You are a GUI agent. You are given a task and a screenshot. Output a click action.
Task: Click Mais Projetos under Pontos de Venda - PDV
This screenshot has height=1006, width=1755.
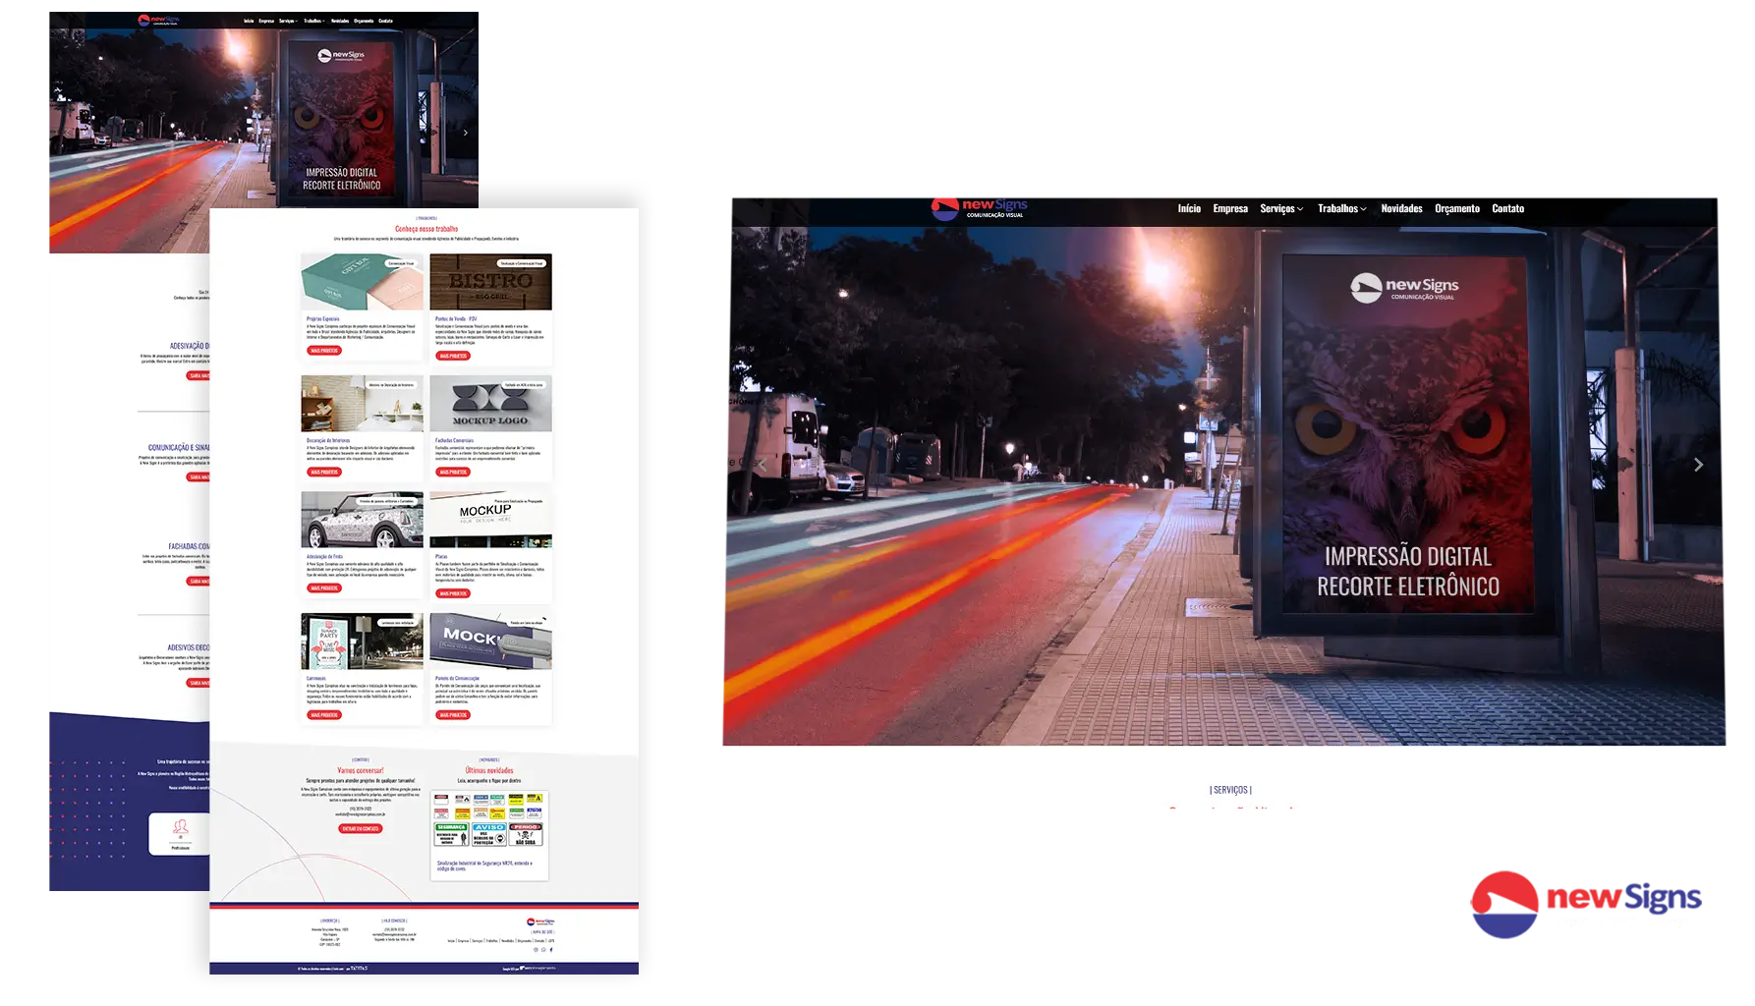[453, 357]
